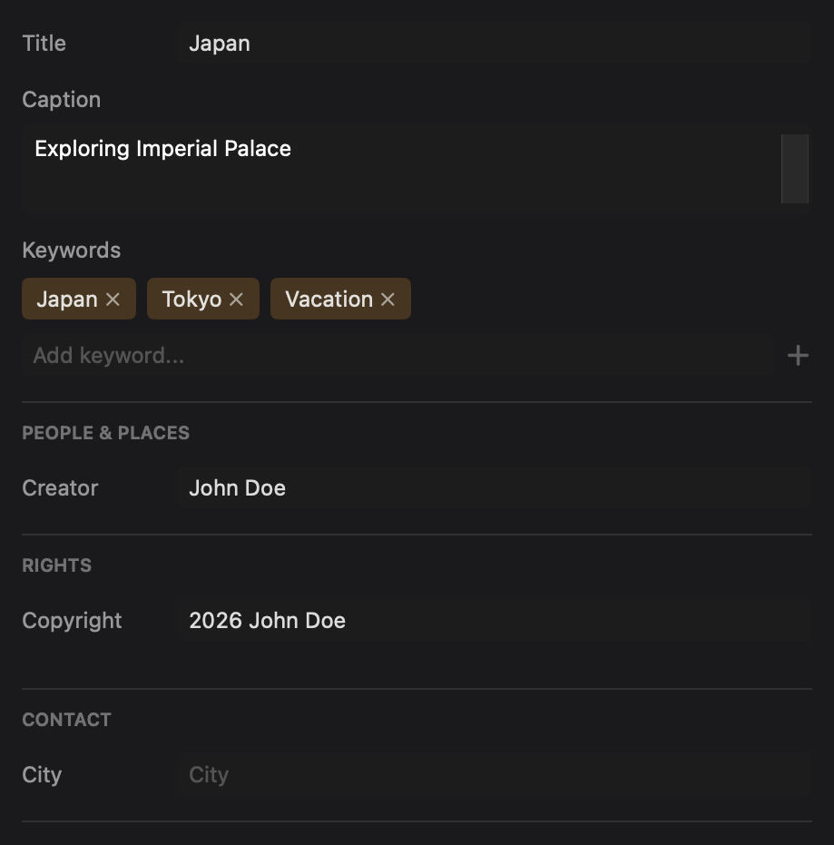Remove the Tokyo keyword tag
The image size is (834, 845).
pyautogui.click(x=236, y=300)
